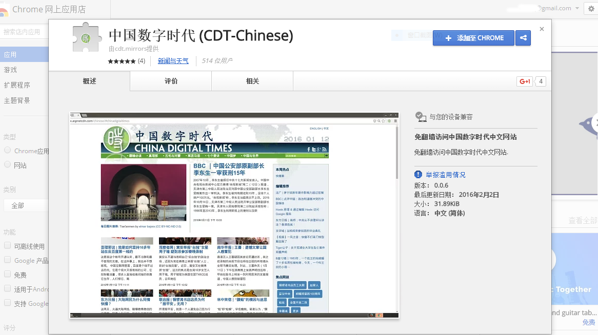Click the 中国数字时代 (CDT-Chinese) title
Image resolution: width=598 pixels, height=335 pixels.
pos(201,35)
